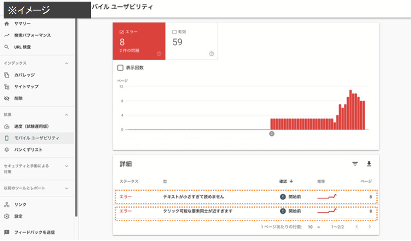Click the 速度 speedometer icon
The image size is (411, 241).
point(7,127)
